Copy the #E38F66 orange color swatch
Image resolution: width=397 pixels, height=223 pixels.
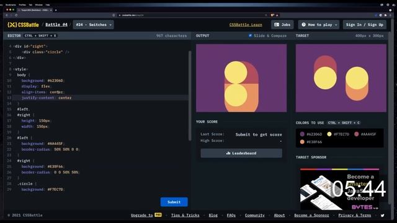(302, 142)
